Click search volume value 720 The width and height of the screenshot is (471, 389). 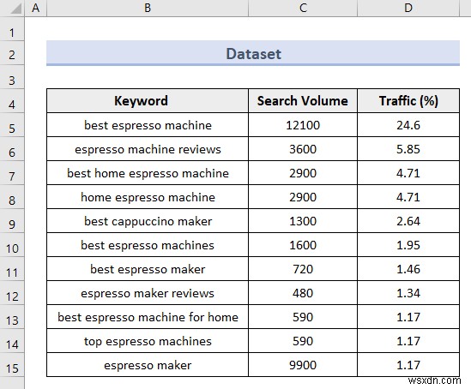pos(303,269)
